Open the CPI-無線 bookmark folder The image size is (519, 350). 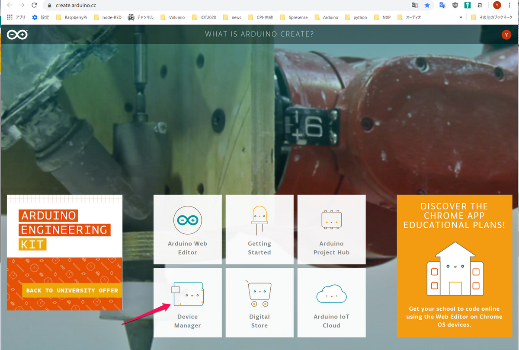(x=261, y=18)
